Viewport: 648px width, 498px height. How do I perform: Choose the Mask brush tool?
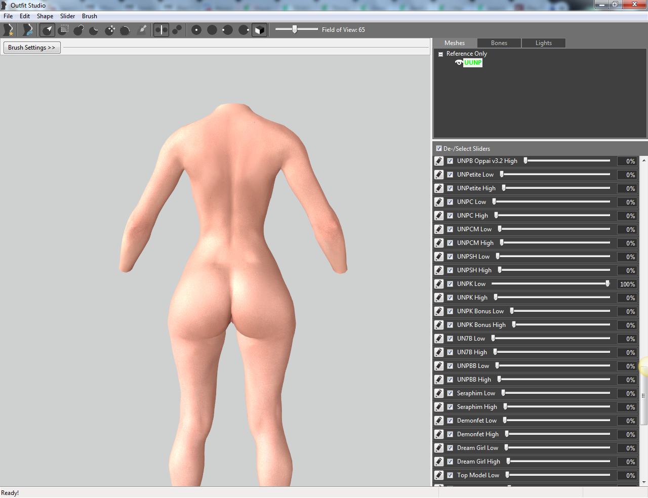click(63, 30)
